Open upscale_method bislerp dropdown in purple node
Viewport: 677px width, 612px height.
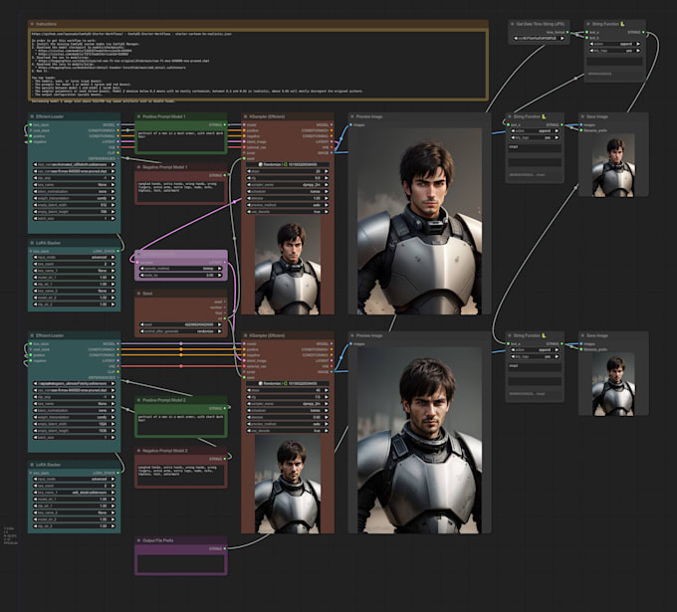(x=181, y=269)
